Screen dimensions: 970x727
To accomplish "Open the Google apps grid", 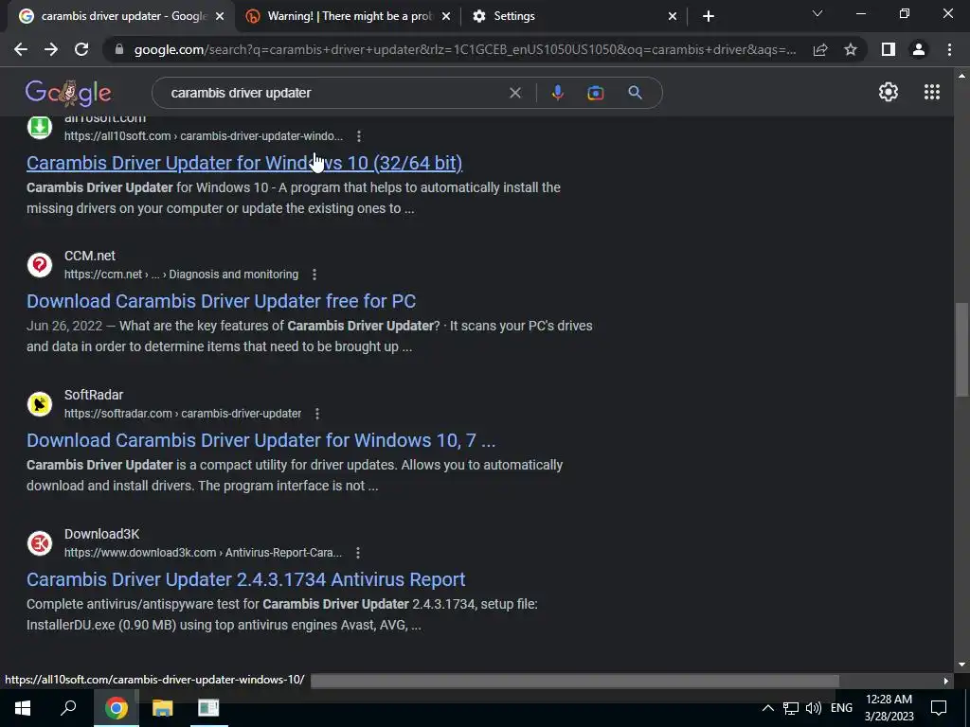I will tap(932, 92).
